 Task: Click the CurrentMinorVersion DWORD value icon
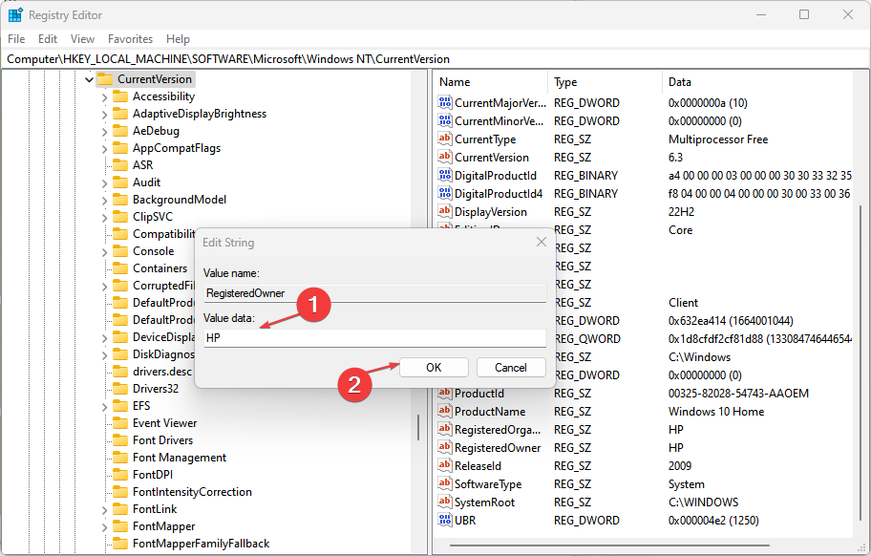click(x=444, y=120)
